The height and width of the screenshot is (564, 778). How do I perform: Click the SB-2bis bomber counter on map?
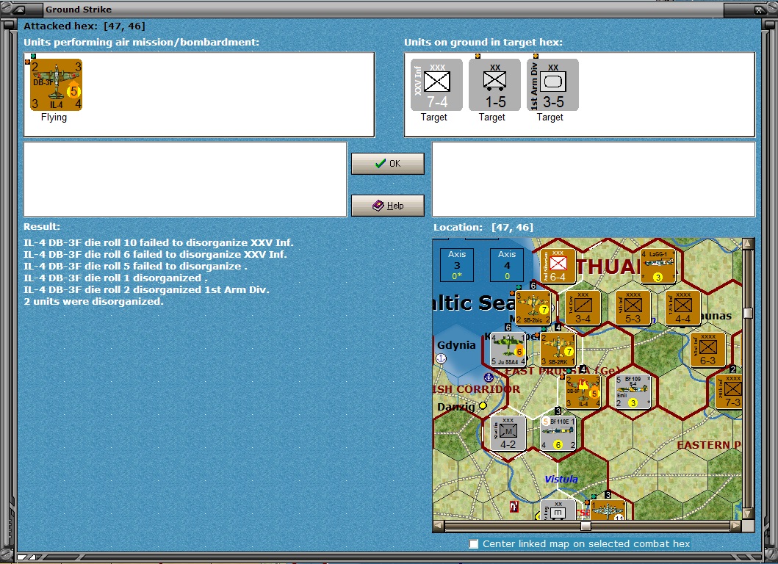tap(533, 308)
